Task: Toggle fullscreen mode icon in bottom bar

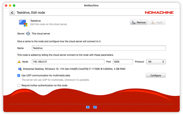Action: coord(88,107)
